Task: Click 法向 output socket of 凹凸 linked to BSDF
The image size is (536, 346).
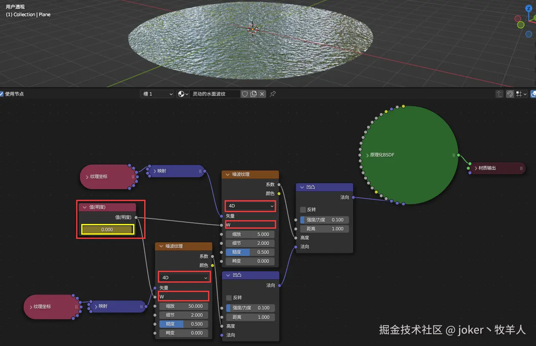Action: 353,197
